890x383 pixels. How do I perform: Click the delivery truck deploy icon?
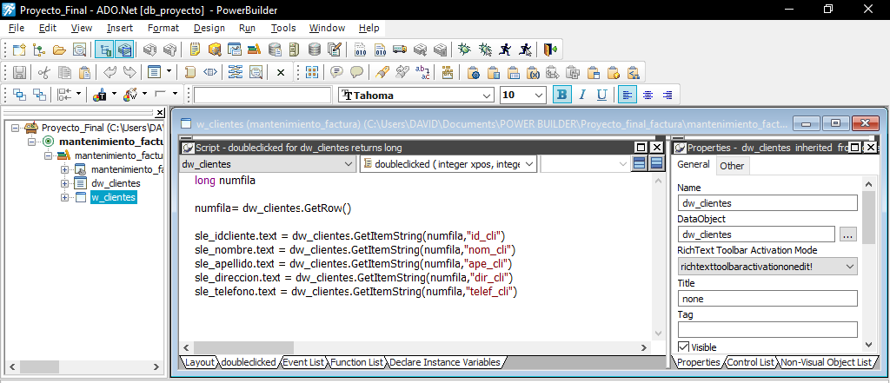click(400, 50)
